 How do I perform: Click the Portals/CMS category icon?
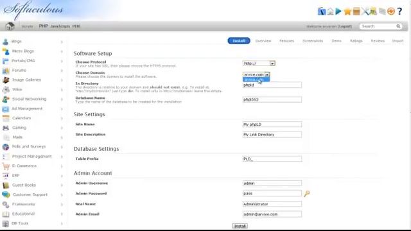6,61
